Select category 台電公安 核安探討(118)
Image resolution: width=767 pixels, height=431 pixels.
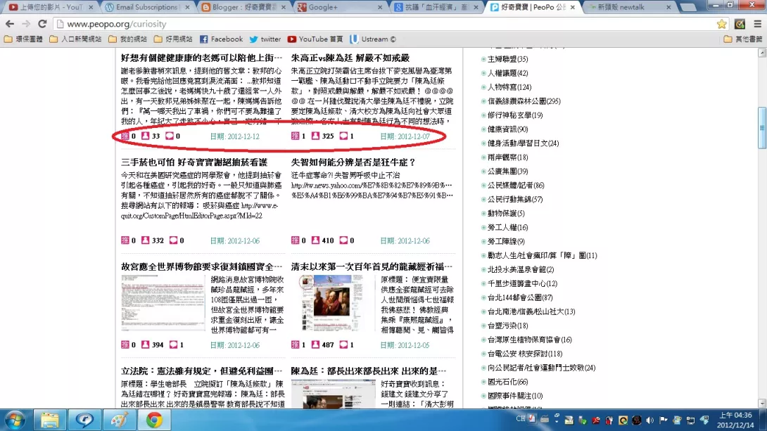coord(525,354)
